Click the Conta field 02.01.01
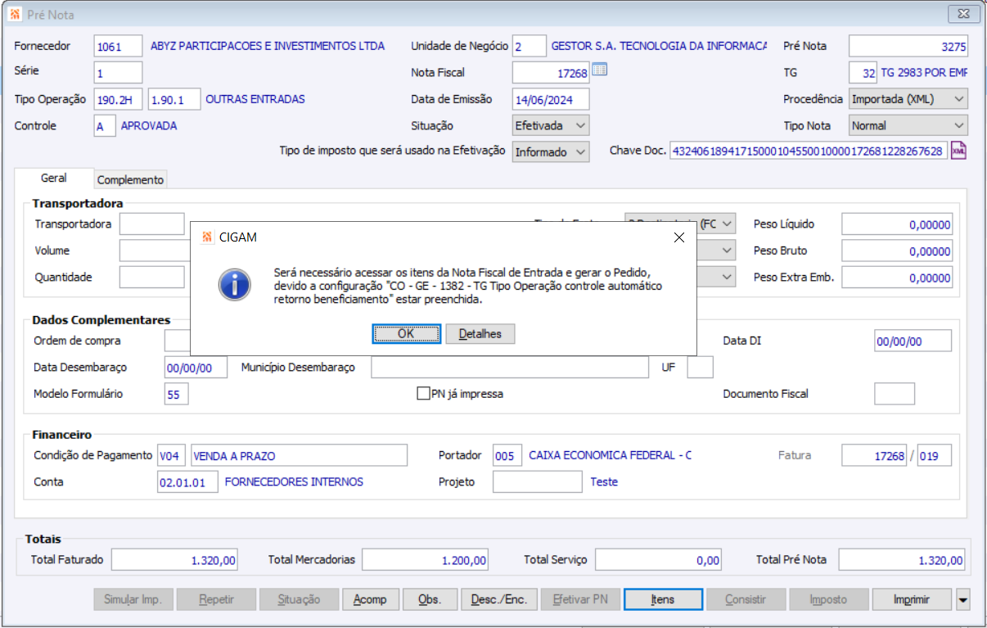 187,481
